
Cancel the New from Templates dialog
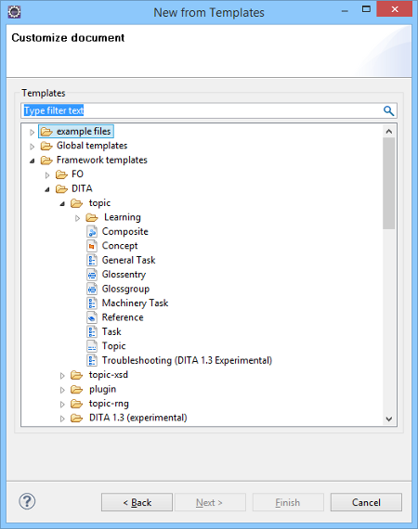366,502
